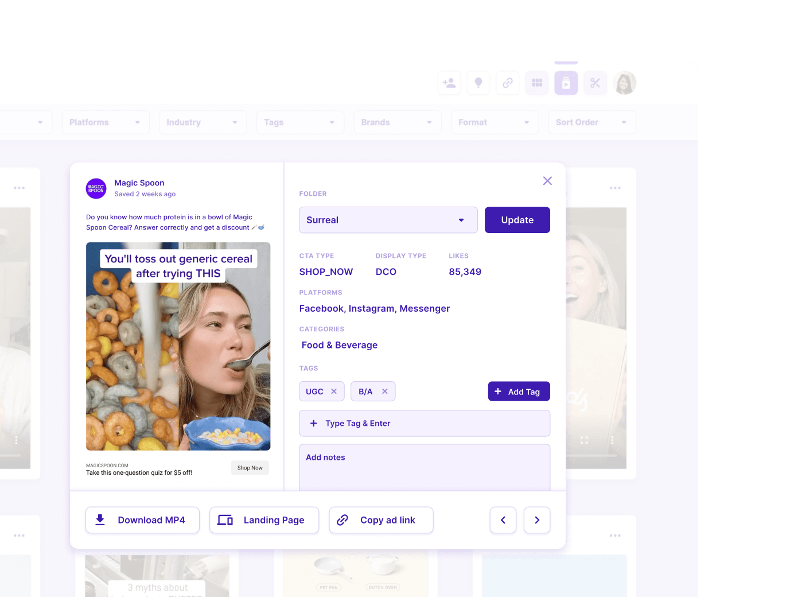
Task: Remove the UGC tag
Action: pyautogui.click(x=334, y=391)
